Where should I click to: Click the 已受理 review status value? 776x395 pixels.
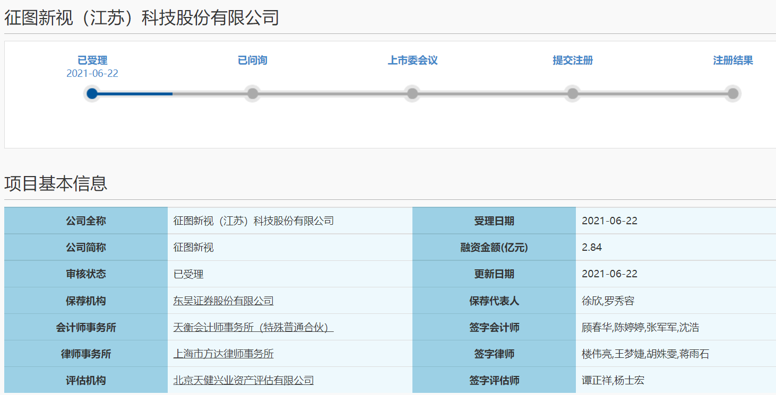(x=188, y=274)
